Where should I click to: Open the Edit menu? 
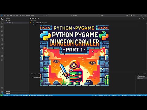[x=8, y=15]
